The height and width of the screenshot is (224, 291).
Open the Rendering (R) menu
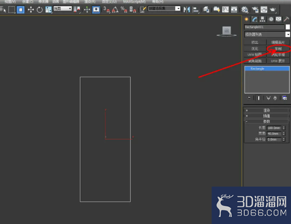pos(90,2)
